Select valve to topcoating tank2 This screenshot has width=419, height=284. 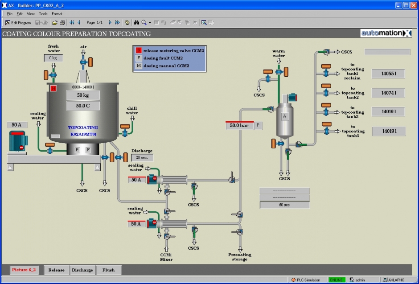click(x=326, y=93)
